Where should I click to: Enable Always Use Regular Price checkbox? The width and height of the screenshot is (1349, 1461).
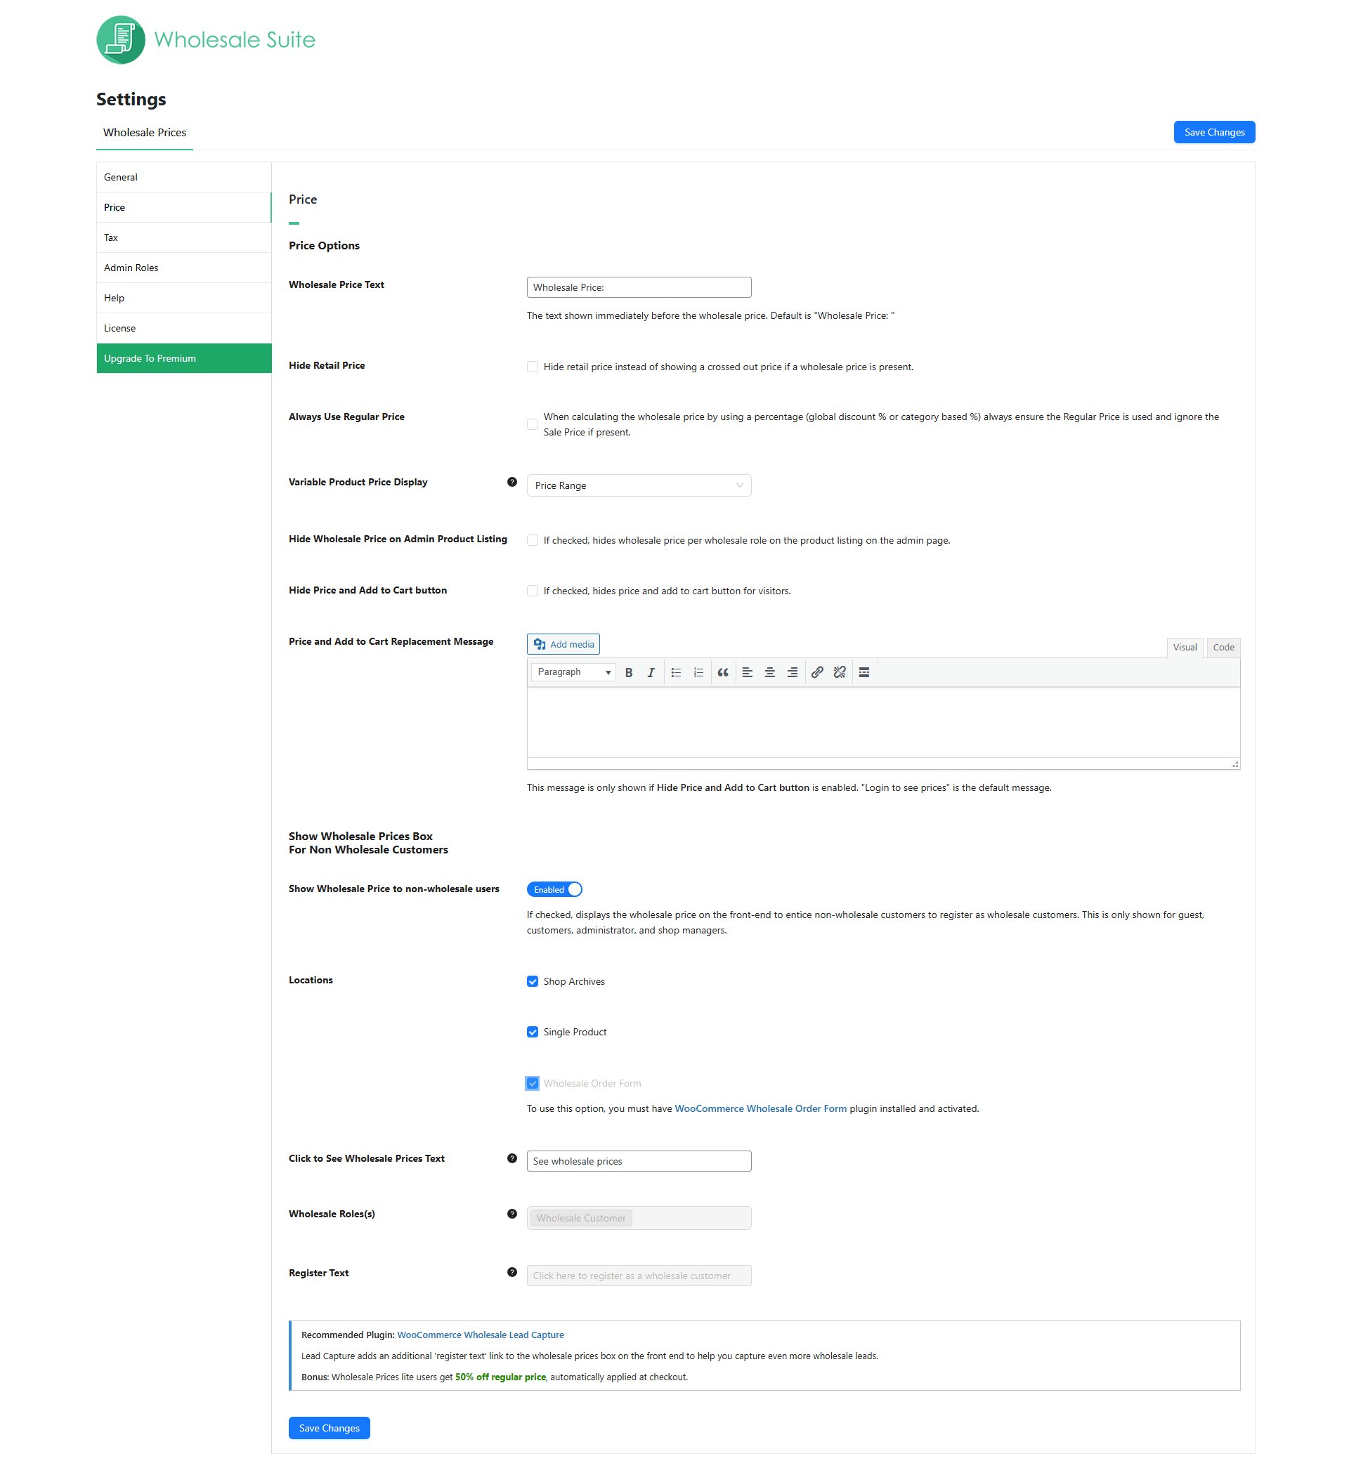(x=532, y=424)
